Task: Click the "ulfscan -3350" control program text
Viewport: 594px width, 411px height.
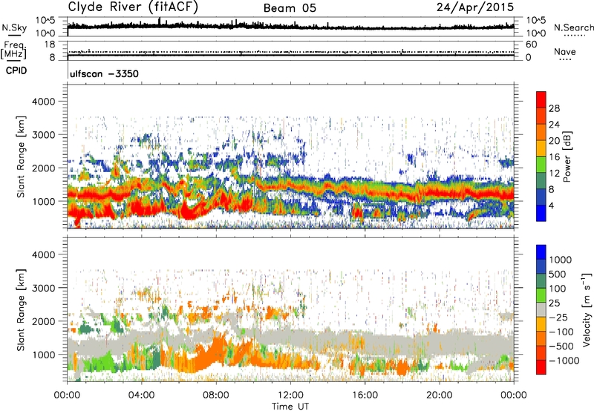Action: (104, 73)
